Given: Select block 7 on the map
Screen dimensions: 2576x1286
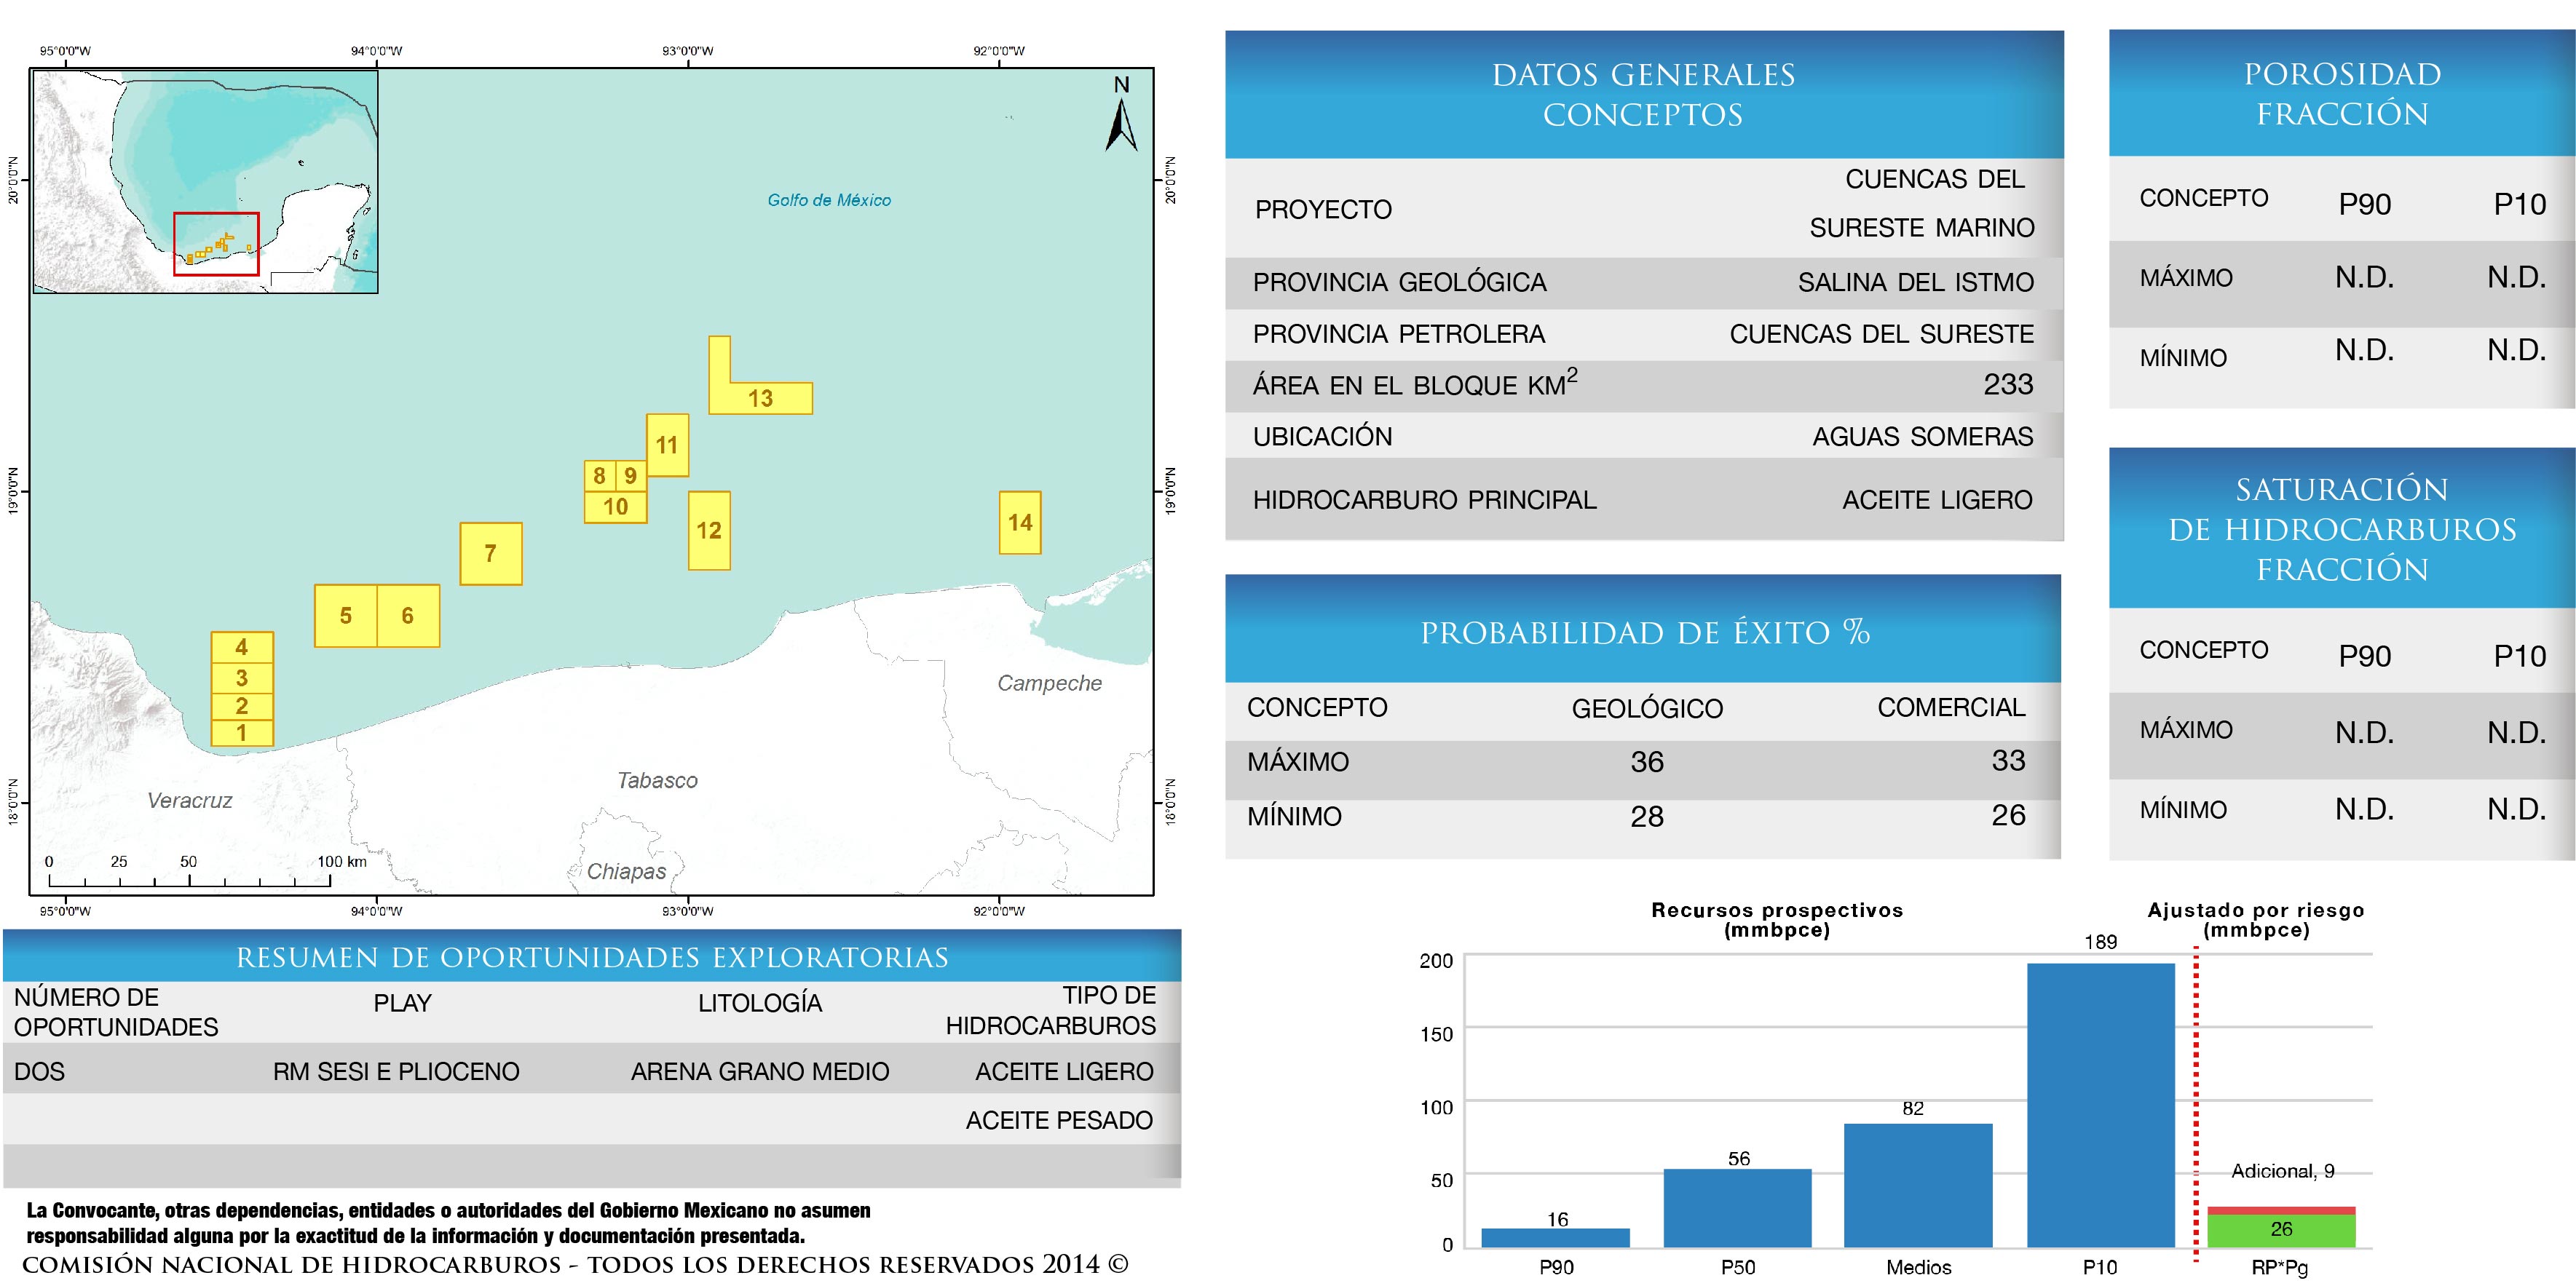Looking at the screenshot, I should [491, 554].
